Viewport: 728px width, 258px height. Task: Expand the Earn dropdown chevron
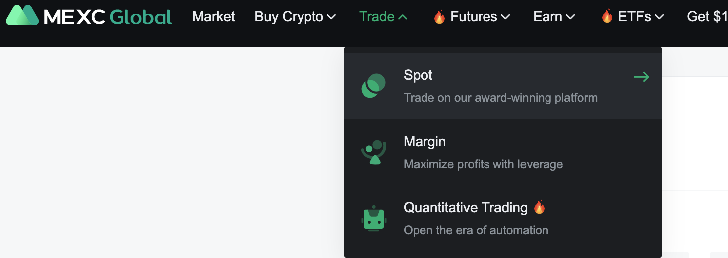coord(570,17)
